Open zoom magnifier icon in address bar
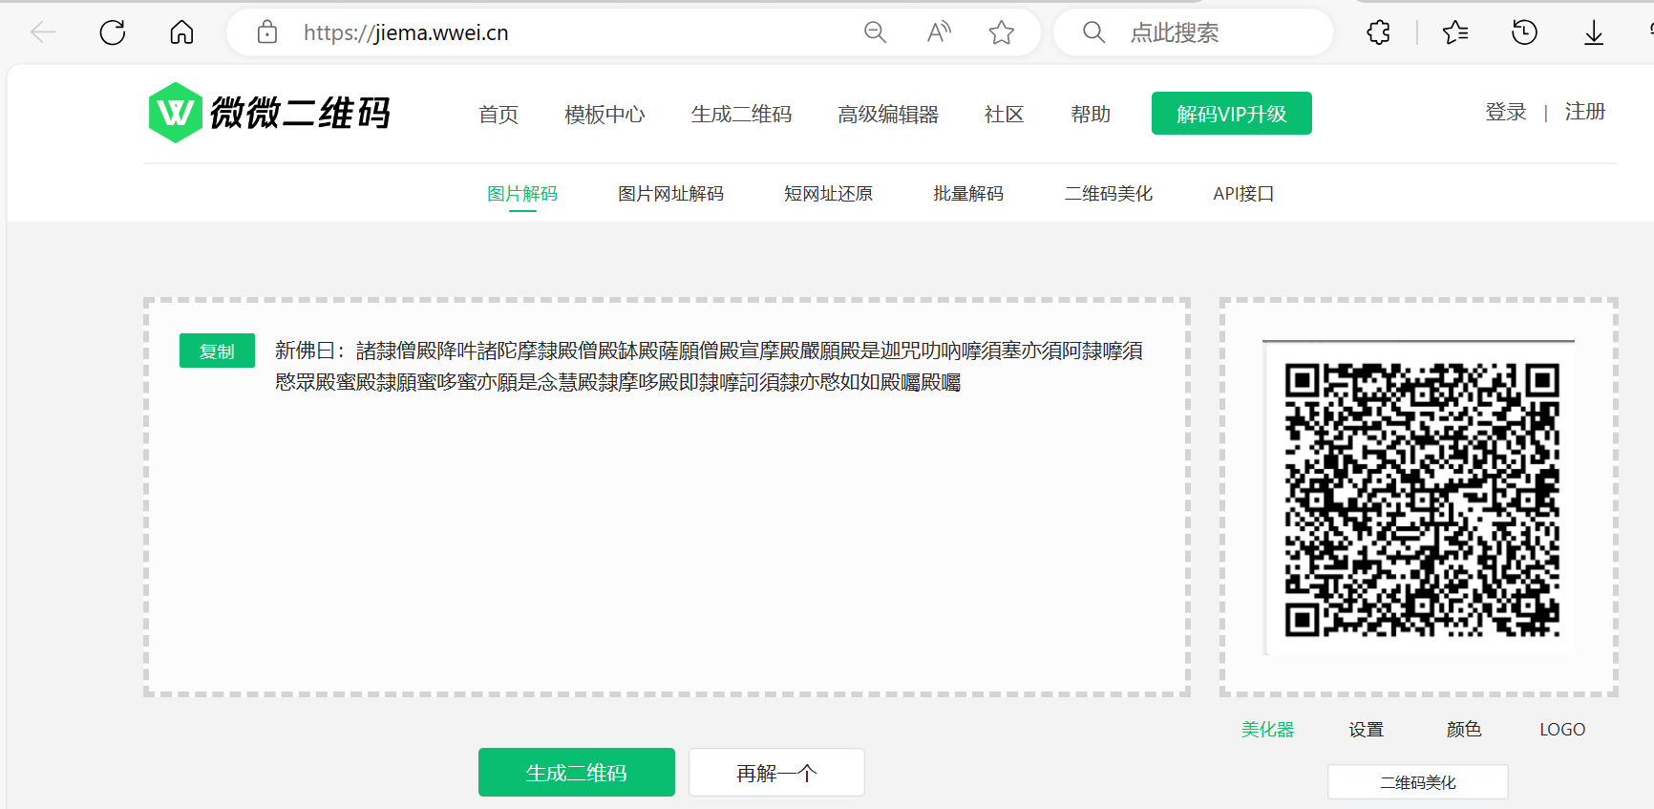 click(x=875, y=32)
